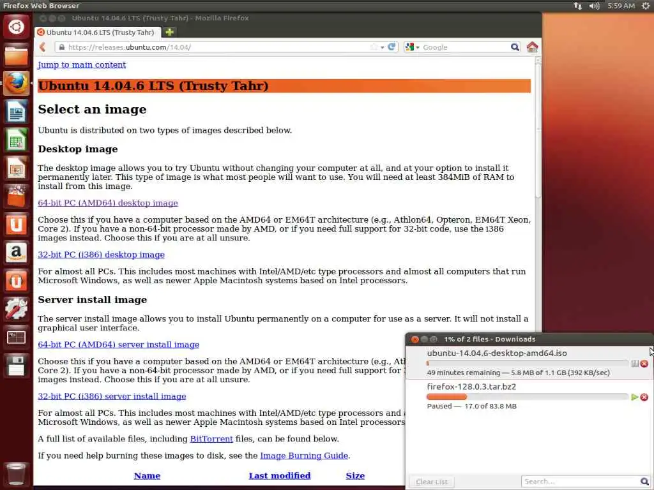Screen dimensions: 654x490
Task: Cancel the ubuntu-14.04.6-desktop-amd64.iso download
Action: pos(644,364)
